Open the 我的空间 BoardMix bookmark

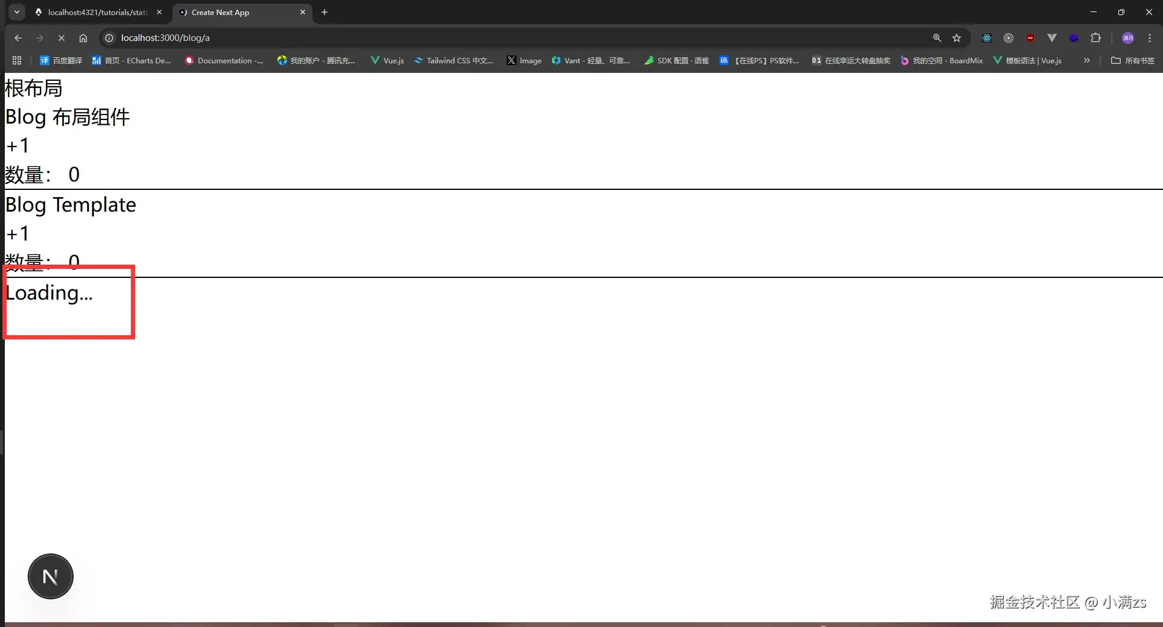(942, 60)
